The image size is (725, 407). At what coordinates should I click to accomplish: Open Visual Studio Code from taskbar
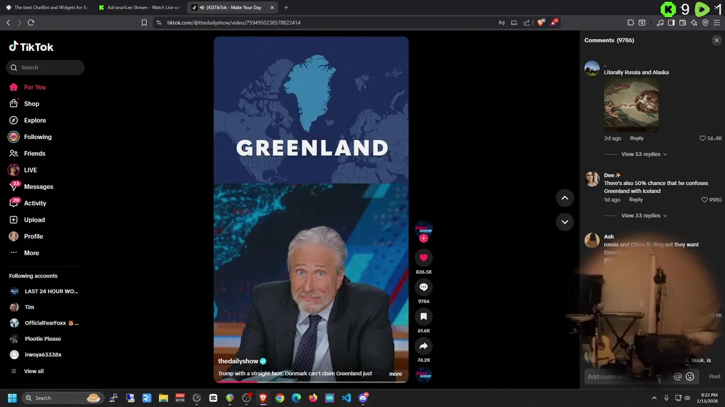(x=346, y=398)
